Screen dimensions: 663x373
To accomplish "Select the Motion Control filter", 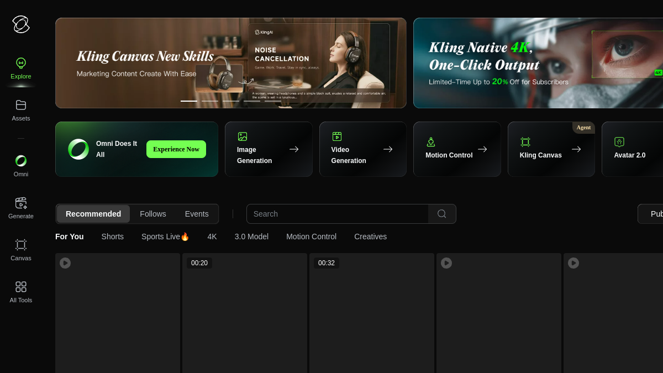I will [311, 237].
